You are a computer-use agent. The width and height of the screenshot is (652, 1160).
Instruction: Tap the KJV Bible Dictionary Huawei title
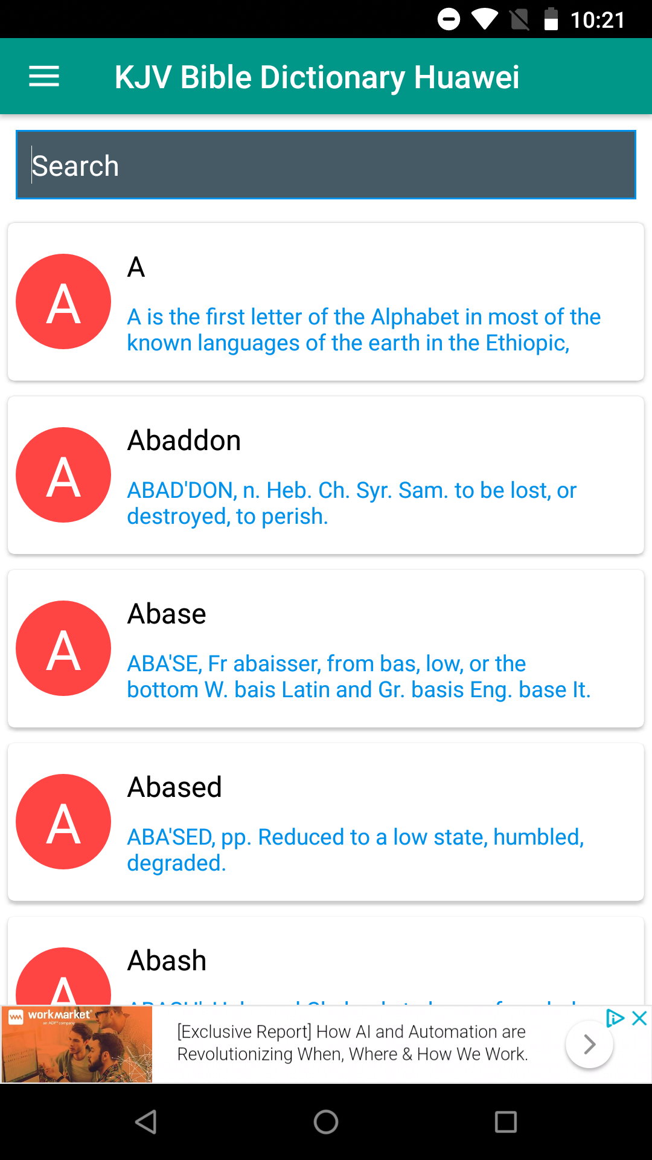(317, 77)
